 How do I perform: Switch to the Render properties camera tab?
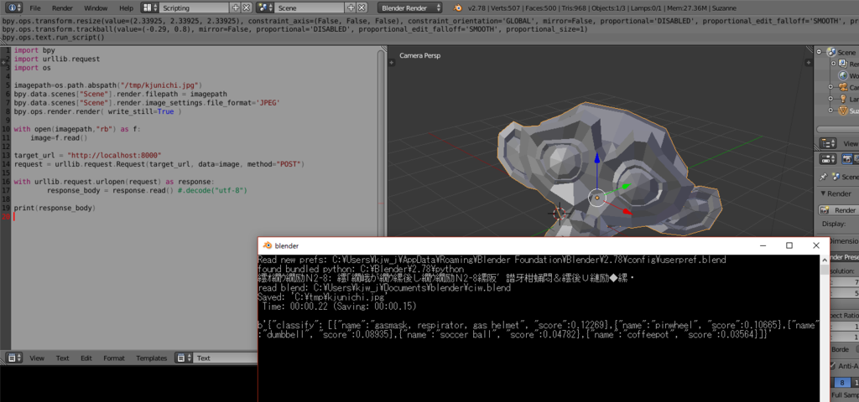(x=847, y=159)
